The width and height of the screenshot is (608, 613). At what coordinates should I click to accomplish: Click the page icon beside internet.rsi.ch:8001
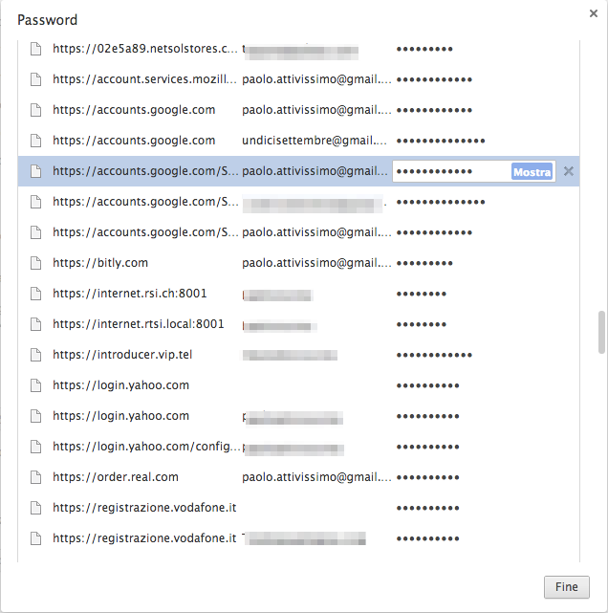[x=36, y=294]
